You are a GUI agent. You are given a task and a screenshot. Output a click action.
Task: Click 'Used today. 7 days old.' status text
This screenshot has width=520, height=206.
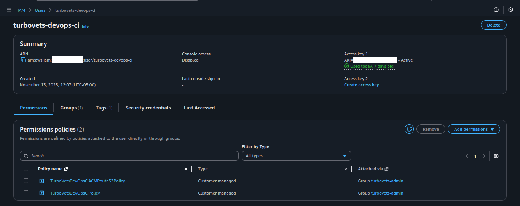[372, 66]
